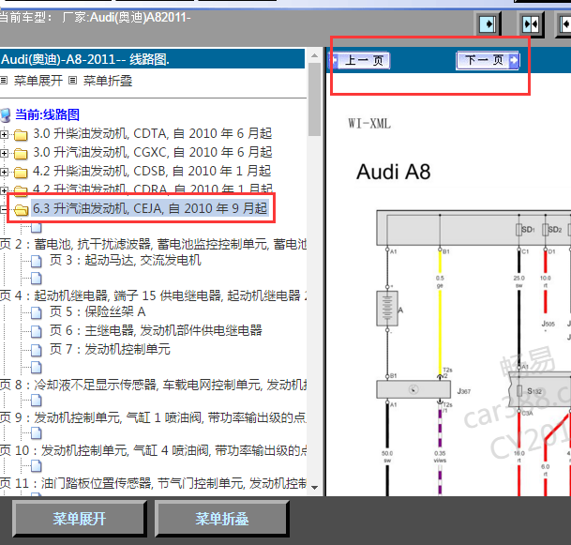Click the tree panel scrollbar thumb
571x545 pixels.
click(314, 99)
